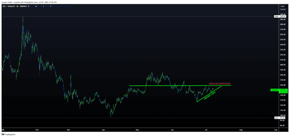The height and width of the screenshot is (137, 290).
Task: Select the horizontal green neckline drawing
Action: [180, 86]
